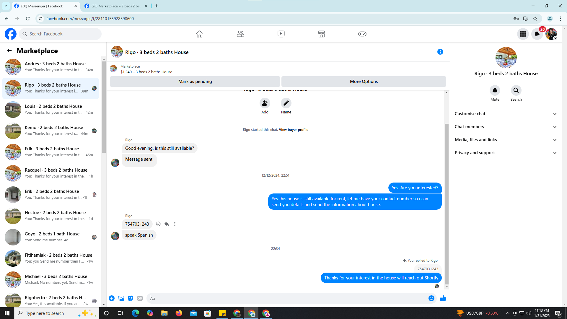Open the Facebook menu grid icon

(x=523, y=34)
